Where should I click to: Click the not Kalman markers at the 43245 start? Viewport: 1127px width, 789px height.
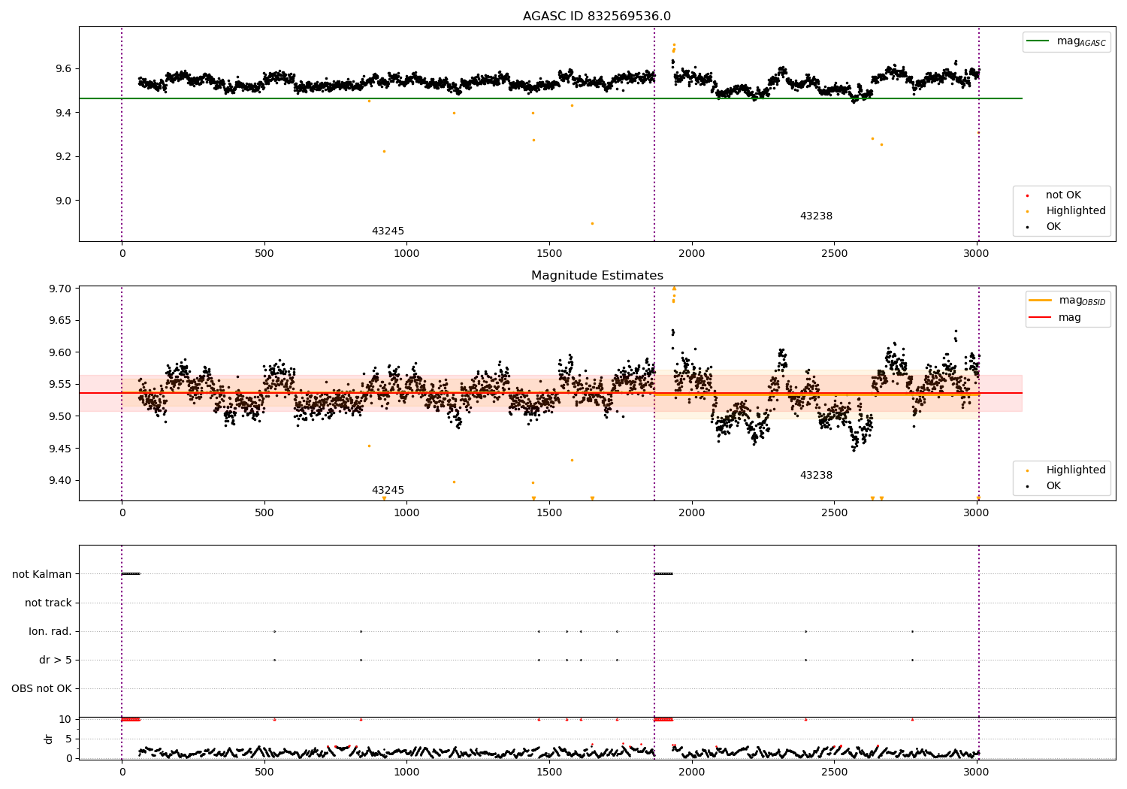pyautogui.click(x=131, y=574)
